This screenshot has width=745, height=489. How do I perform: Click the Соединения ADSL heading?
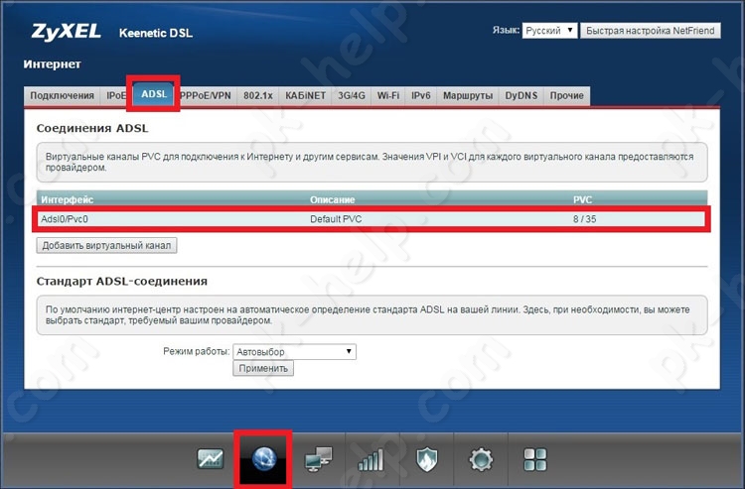coord(92,128)
